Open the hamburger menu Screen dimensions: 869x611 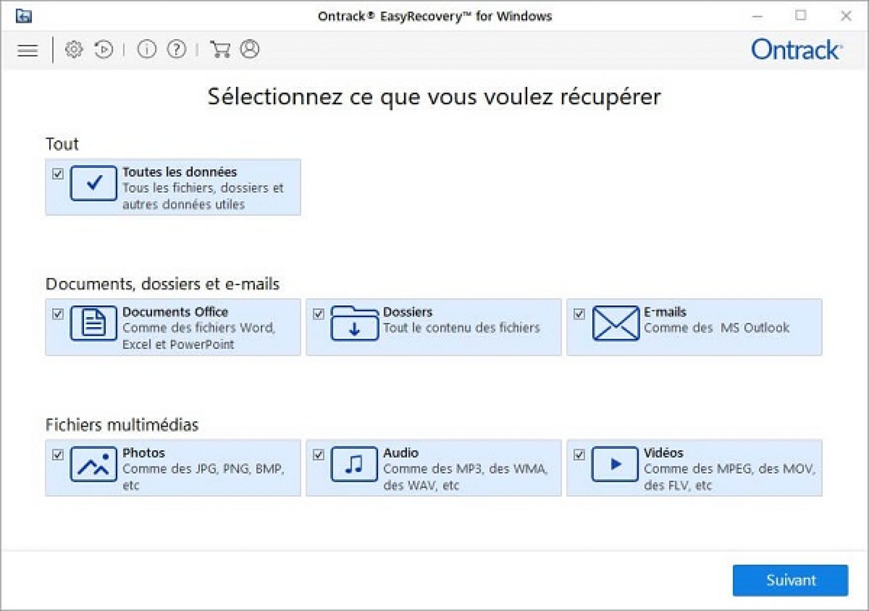coord(28,50)
